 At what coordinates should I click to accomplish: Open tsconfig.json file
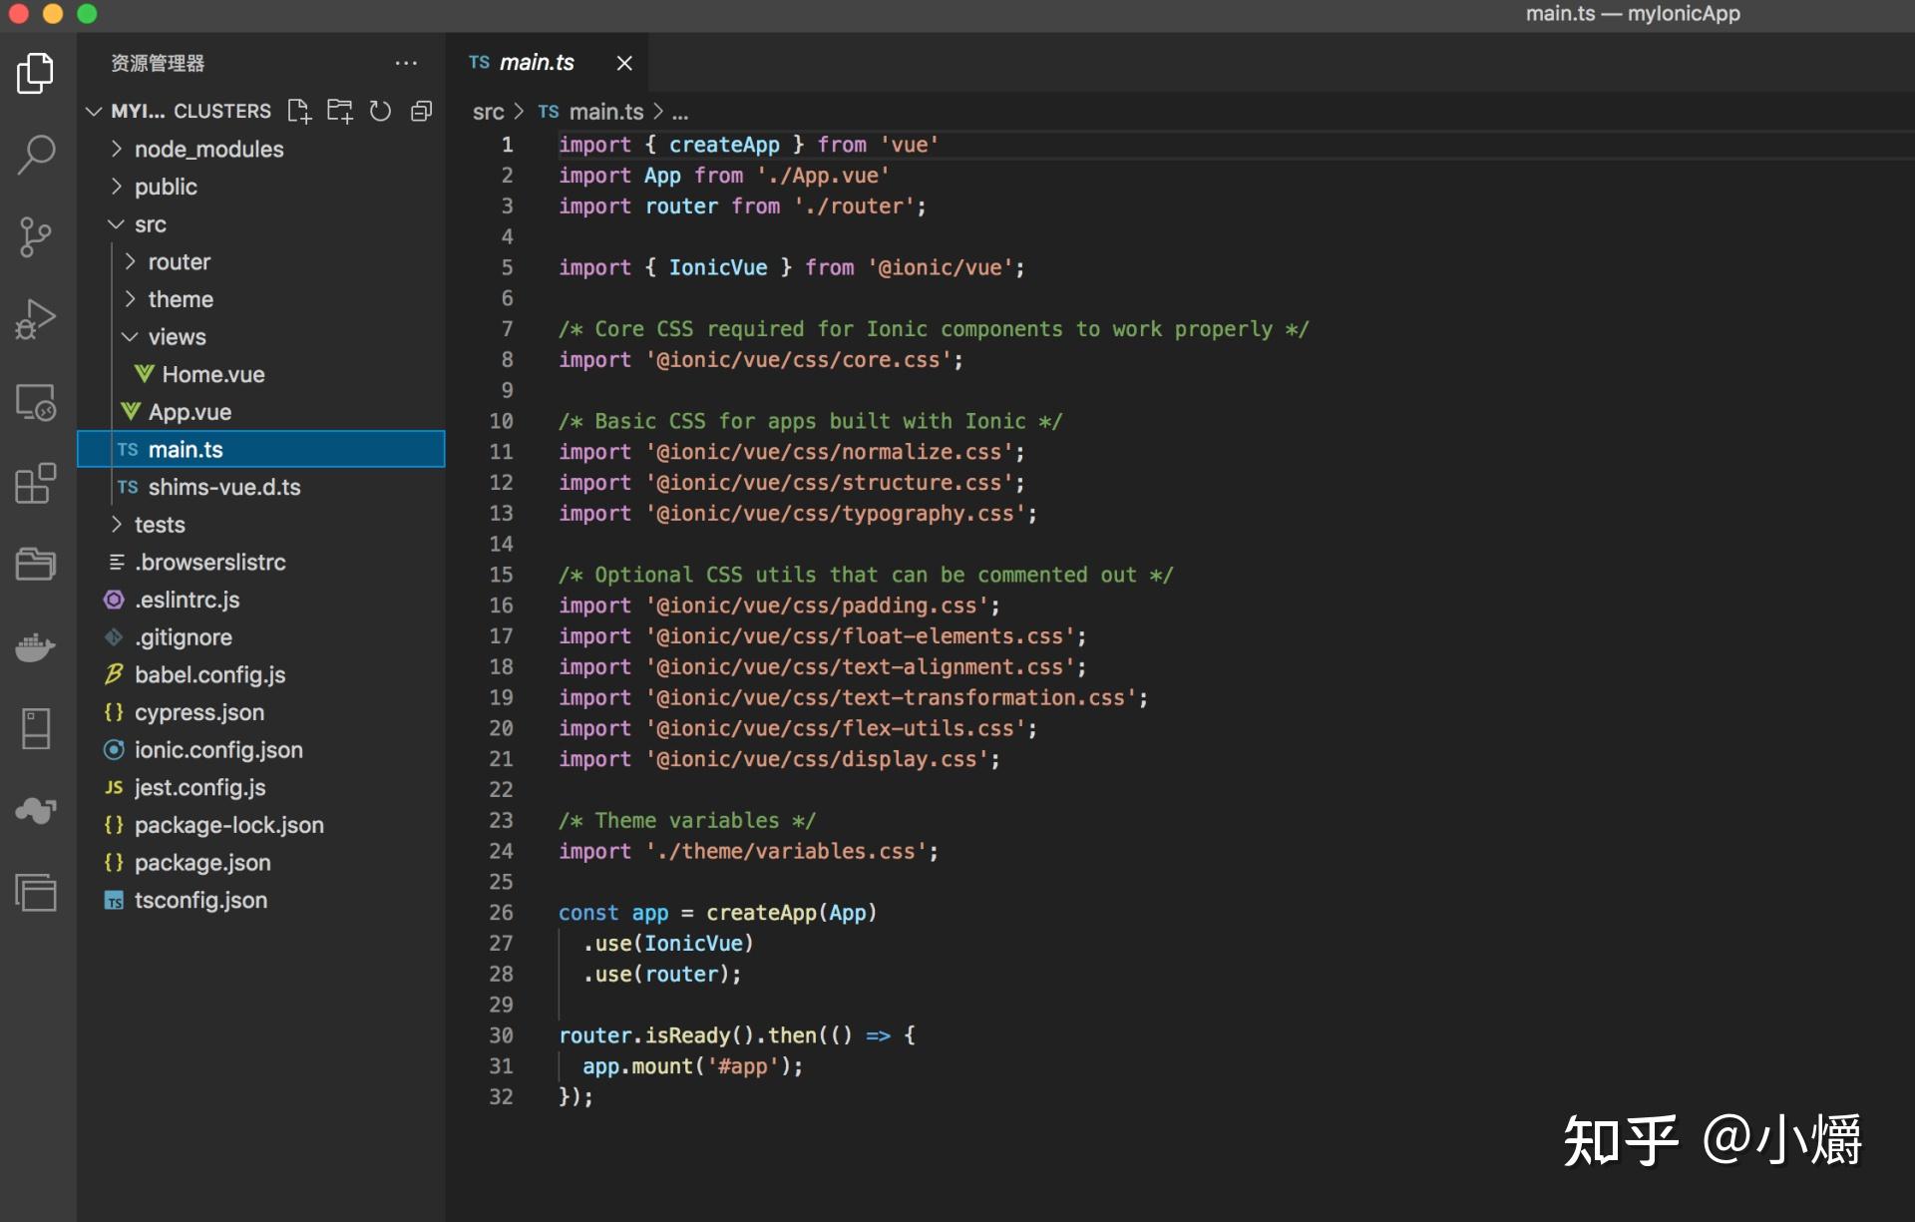pyautogui.click(x=262, y=901)
